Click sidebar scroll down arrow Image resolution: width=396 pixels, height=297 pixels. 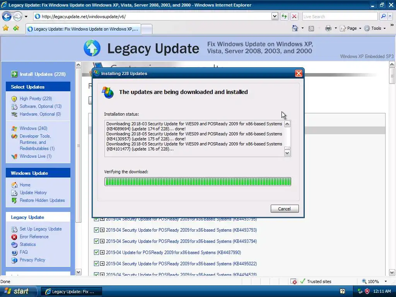[78, 272]
